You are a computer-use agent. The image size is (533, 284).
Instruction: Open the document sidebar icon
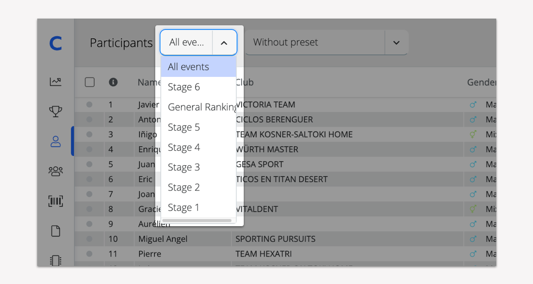coord(55,231)
